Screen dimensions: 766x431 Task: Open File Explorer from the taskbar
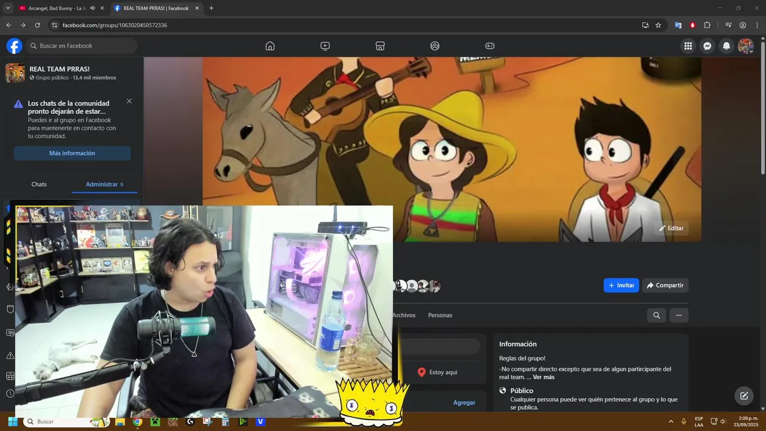pos(120,421)
